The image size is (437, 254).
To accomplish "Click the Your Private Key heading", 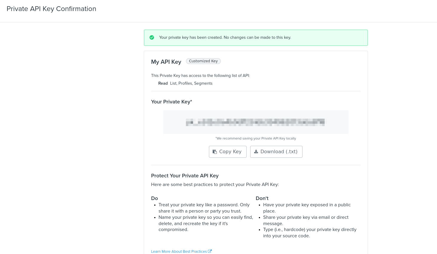I will (172, 102).
